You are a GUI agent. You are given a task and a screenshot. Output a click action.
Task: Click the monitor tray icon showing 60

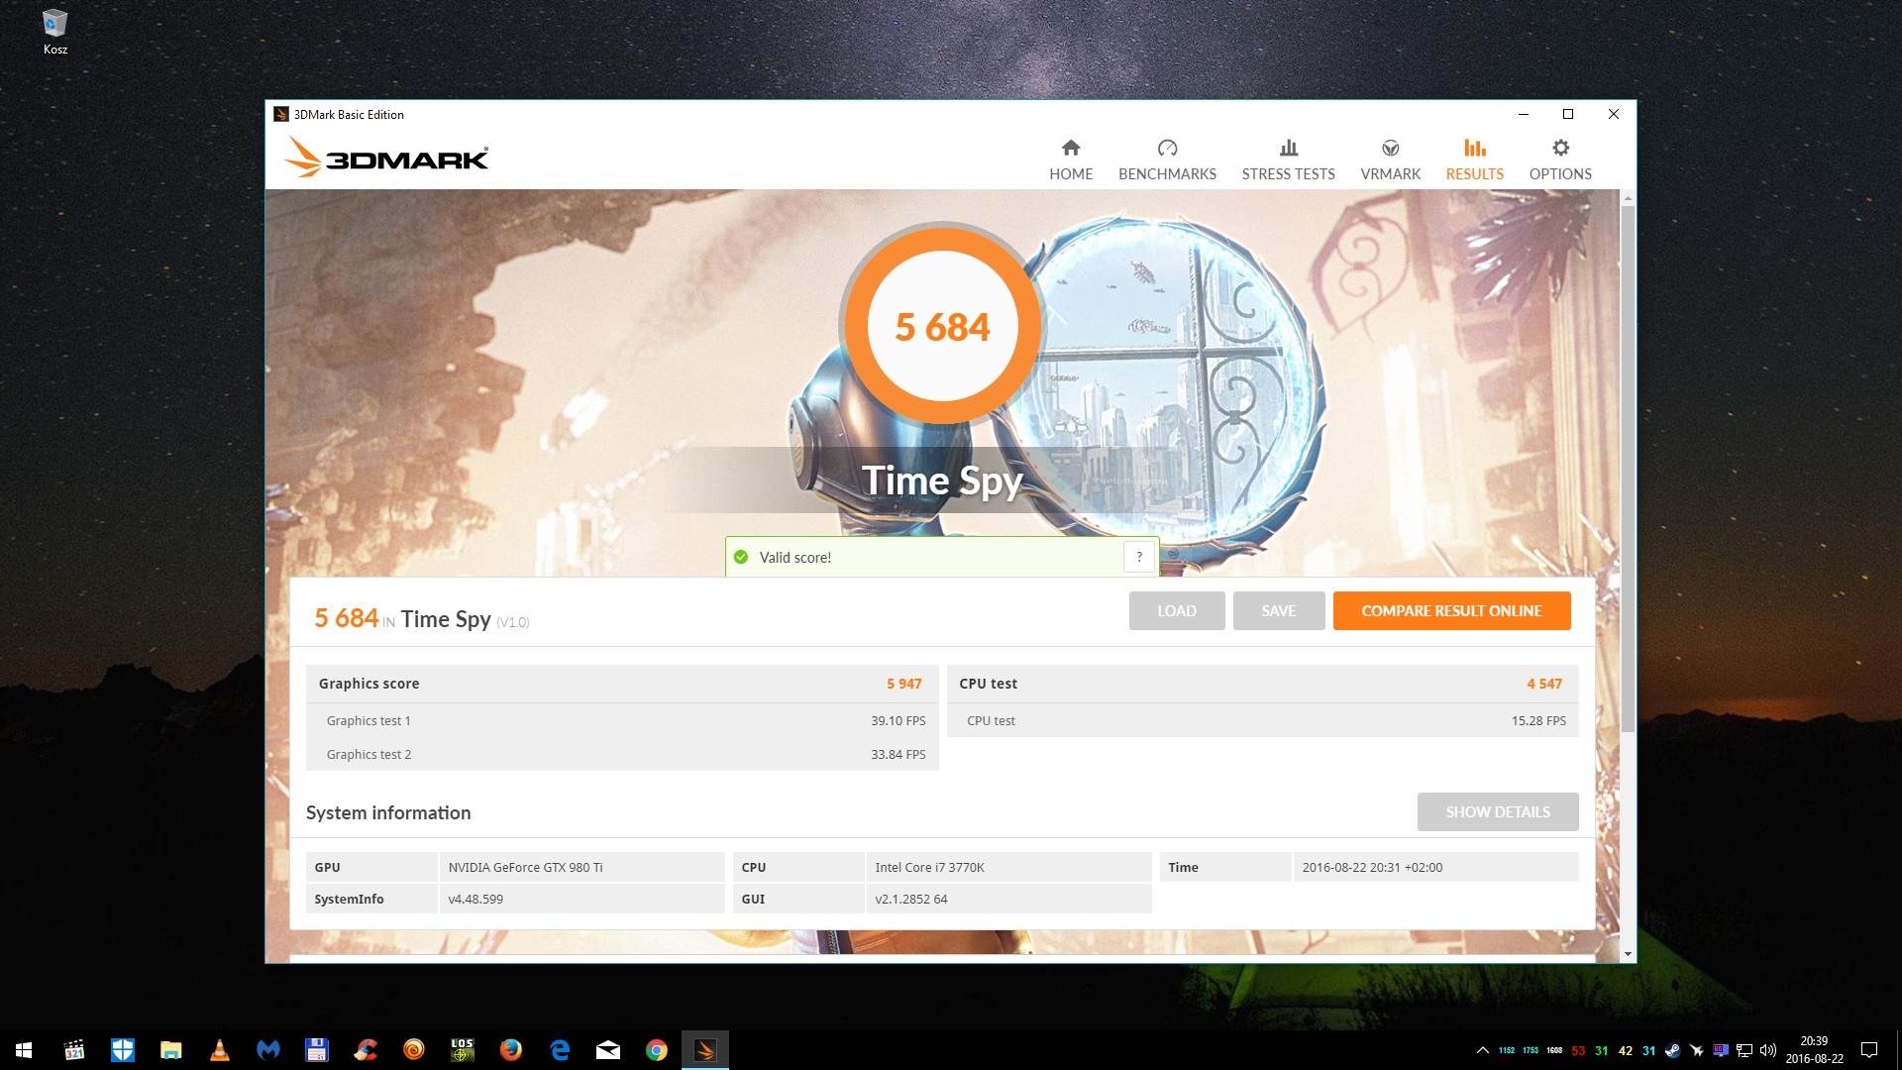[1720, 1050]
